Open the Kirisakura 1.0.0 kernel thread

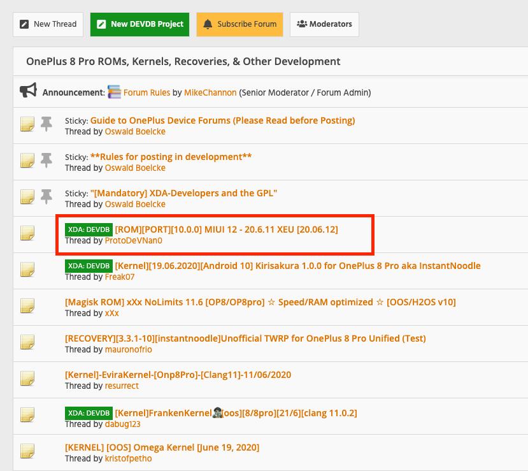[297, 266]
